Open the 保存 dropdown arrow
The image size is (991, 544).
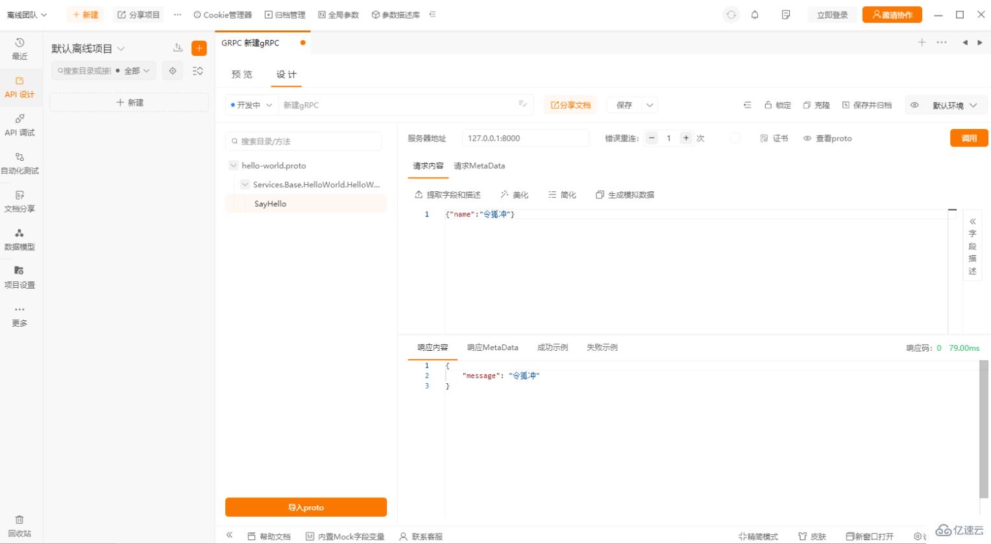(650, 105)
